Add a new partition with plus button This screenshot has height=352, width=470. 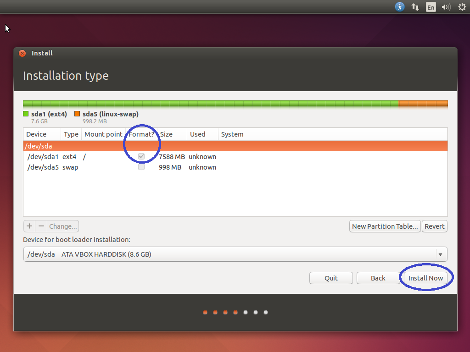(29, 226)
